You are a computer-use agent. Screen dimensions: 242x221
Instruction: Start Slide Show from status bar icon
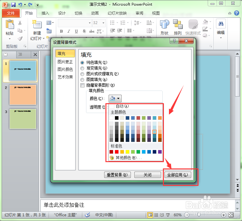pos(168,215)
